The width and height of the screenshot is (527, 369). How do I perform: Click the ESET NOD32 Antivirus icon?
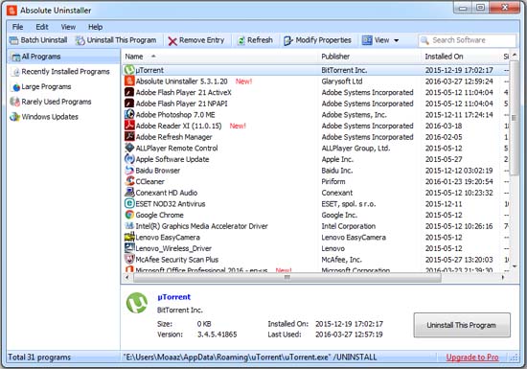click(x=129, y=203)
